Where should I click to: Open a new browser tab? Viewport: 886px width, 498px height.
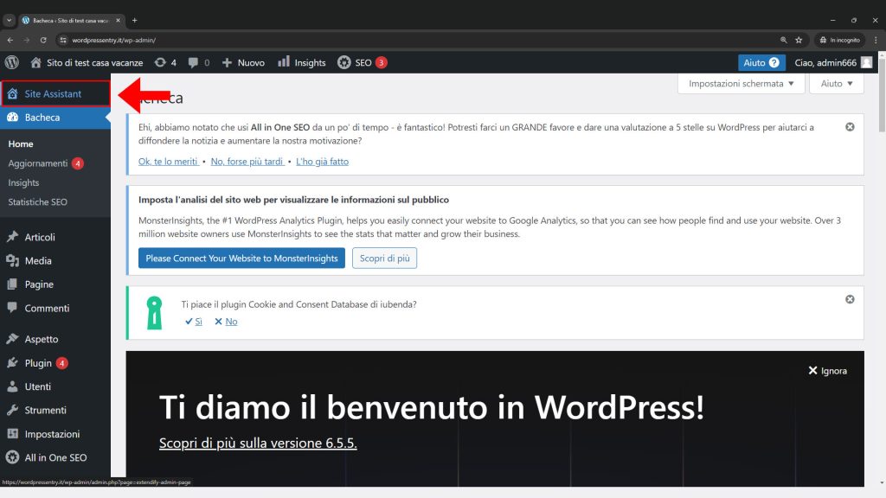pos(134,21)
